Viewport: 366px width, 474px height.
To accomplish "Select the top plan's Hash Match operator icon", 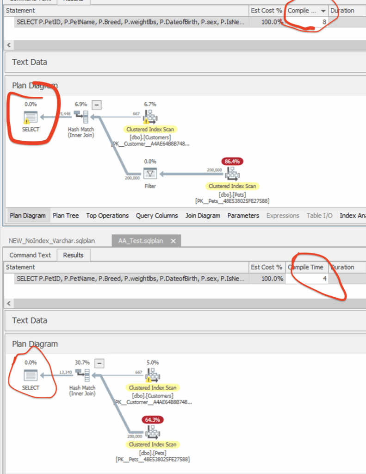I will tap(82, 116).
